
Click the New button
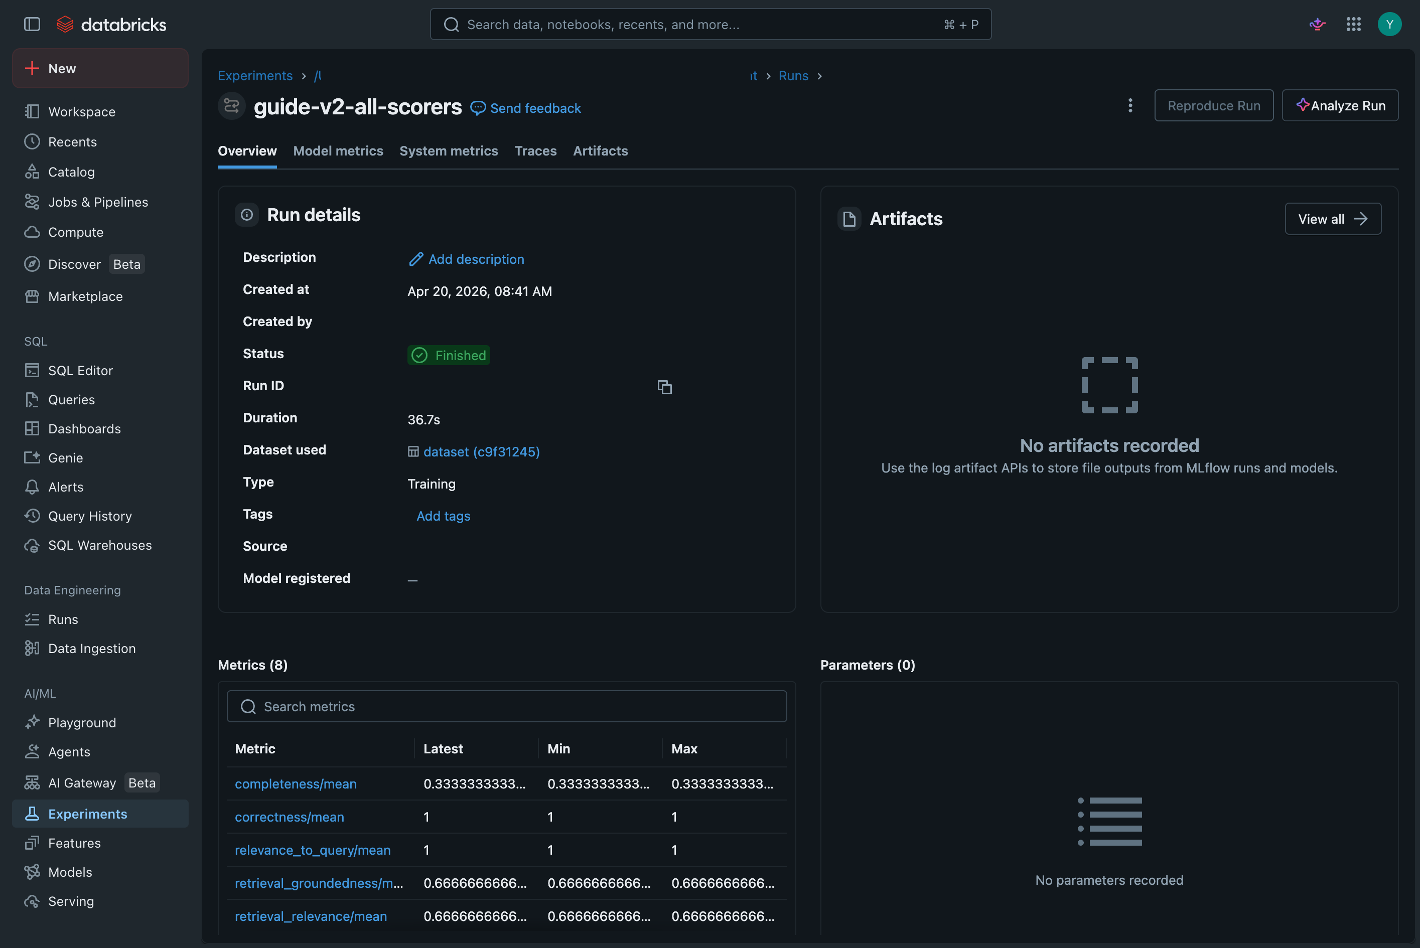coord(100,68)
